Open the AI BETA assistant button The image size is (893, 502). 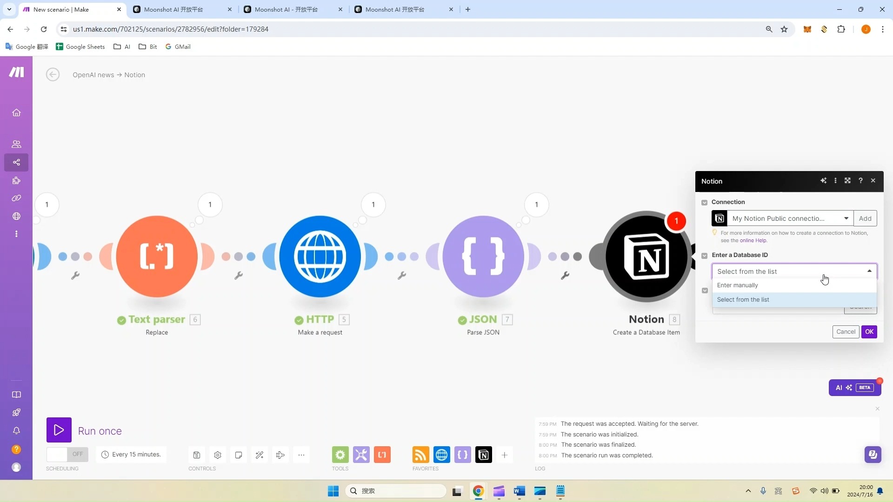(x=855, y=388)
